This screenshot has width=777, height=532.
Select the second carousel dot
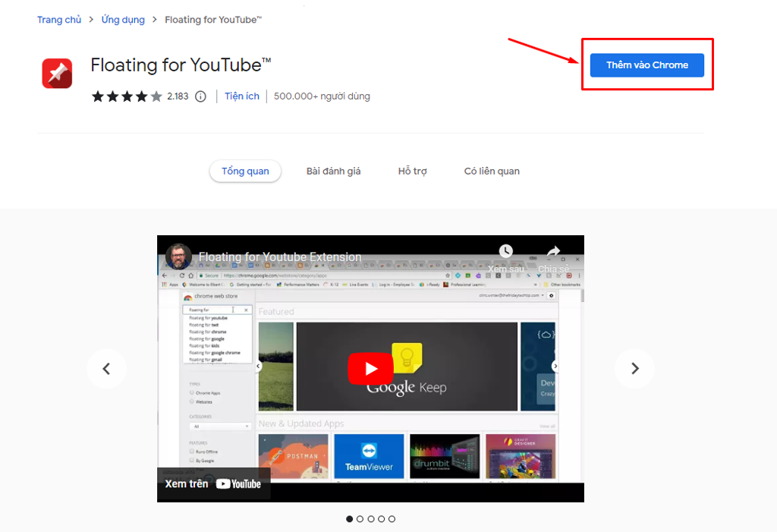click(x=360, y=518)
